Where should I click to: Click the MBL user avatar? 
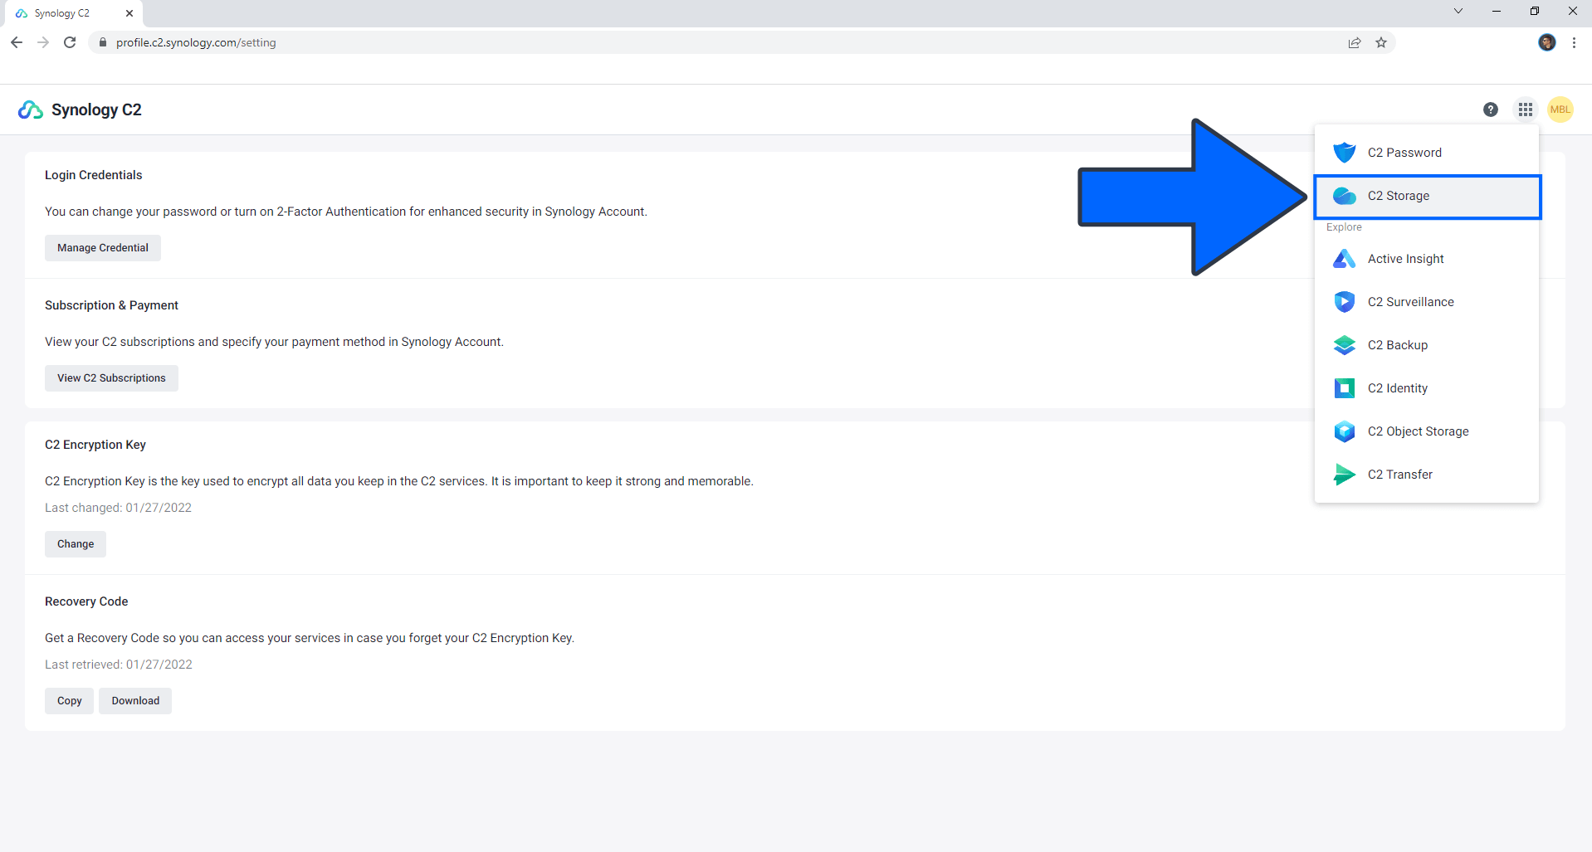(x=1560, y=110)
